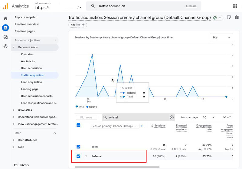Uncheck the Total row checkbox
Viewport: 242px width, 169px height.
(x=78, y=147)
